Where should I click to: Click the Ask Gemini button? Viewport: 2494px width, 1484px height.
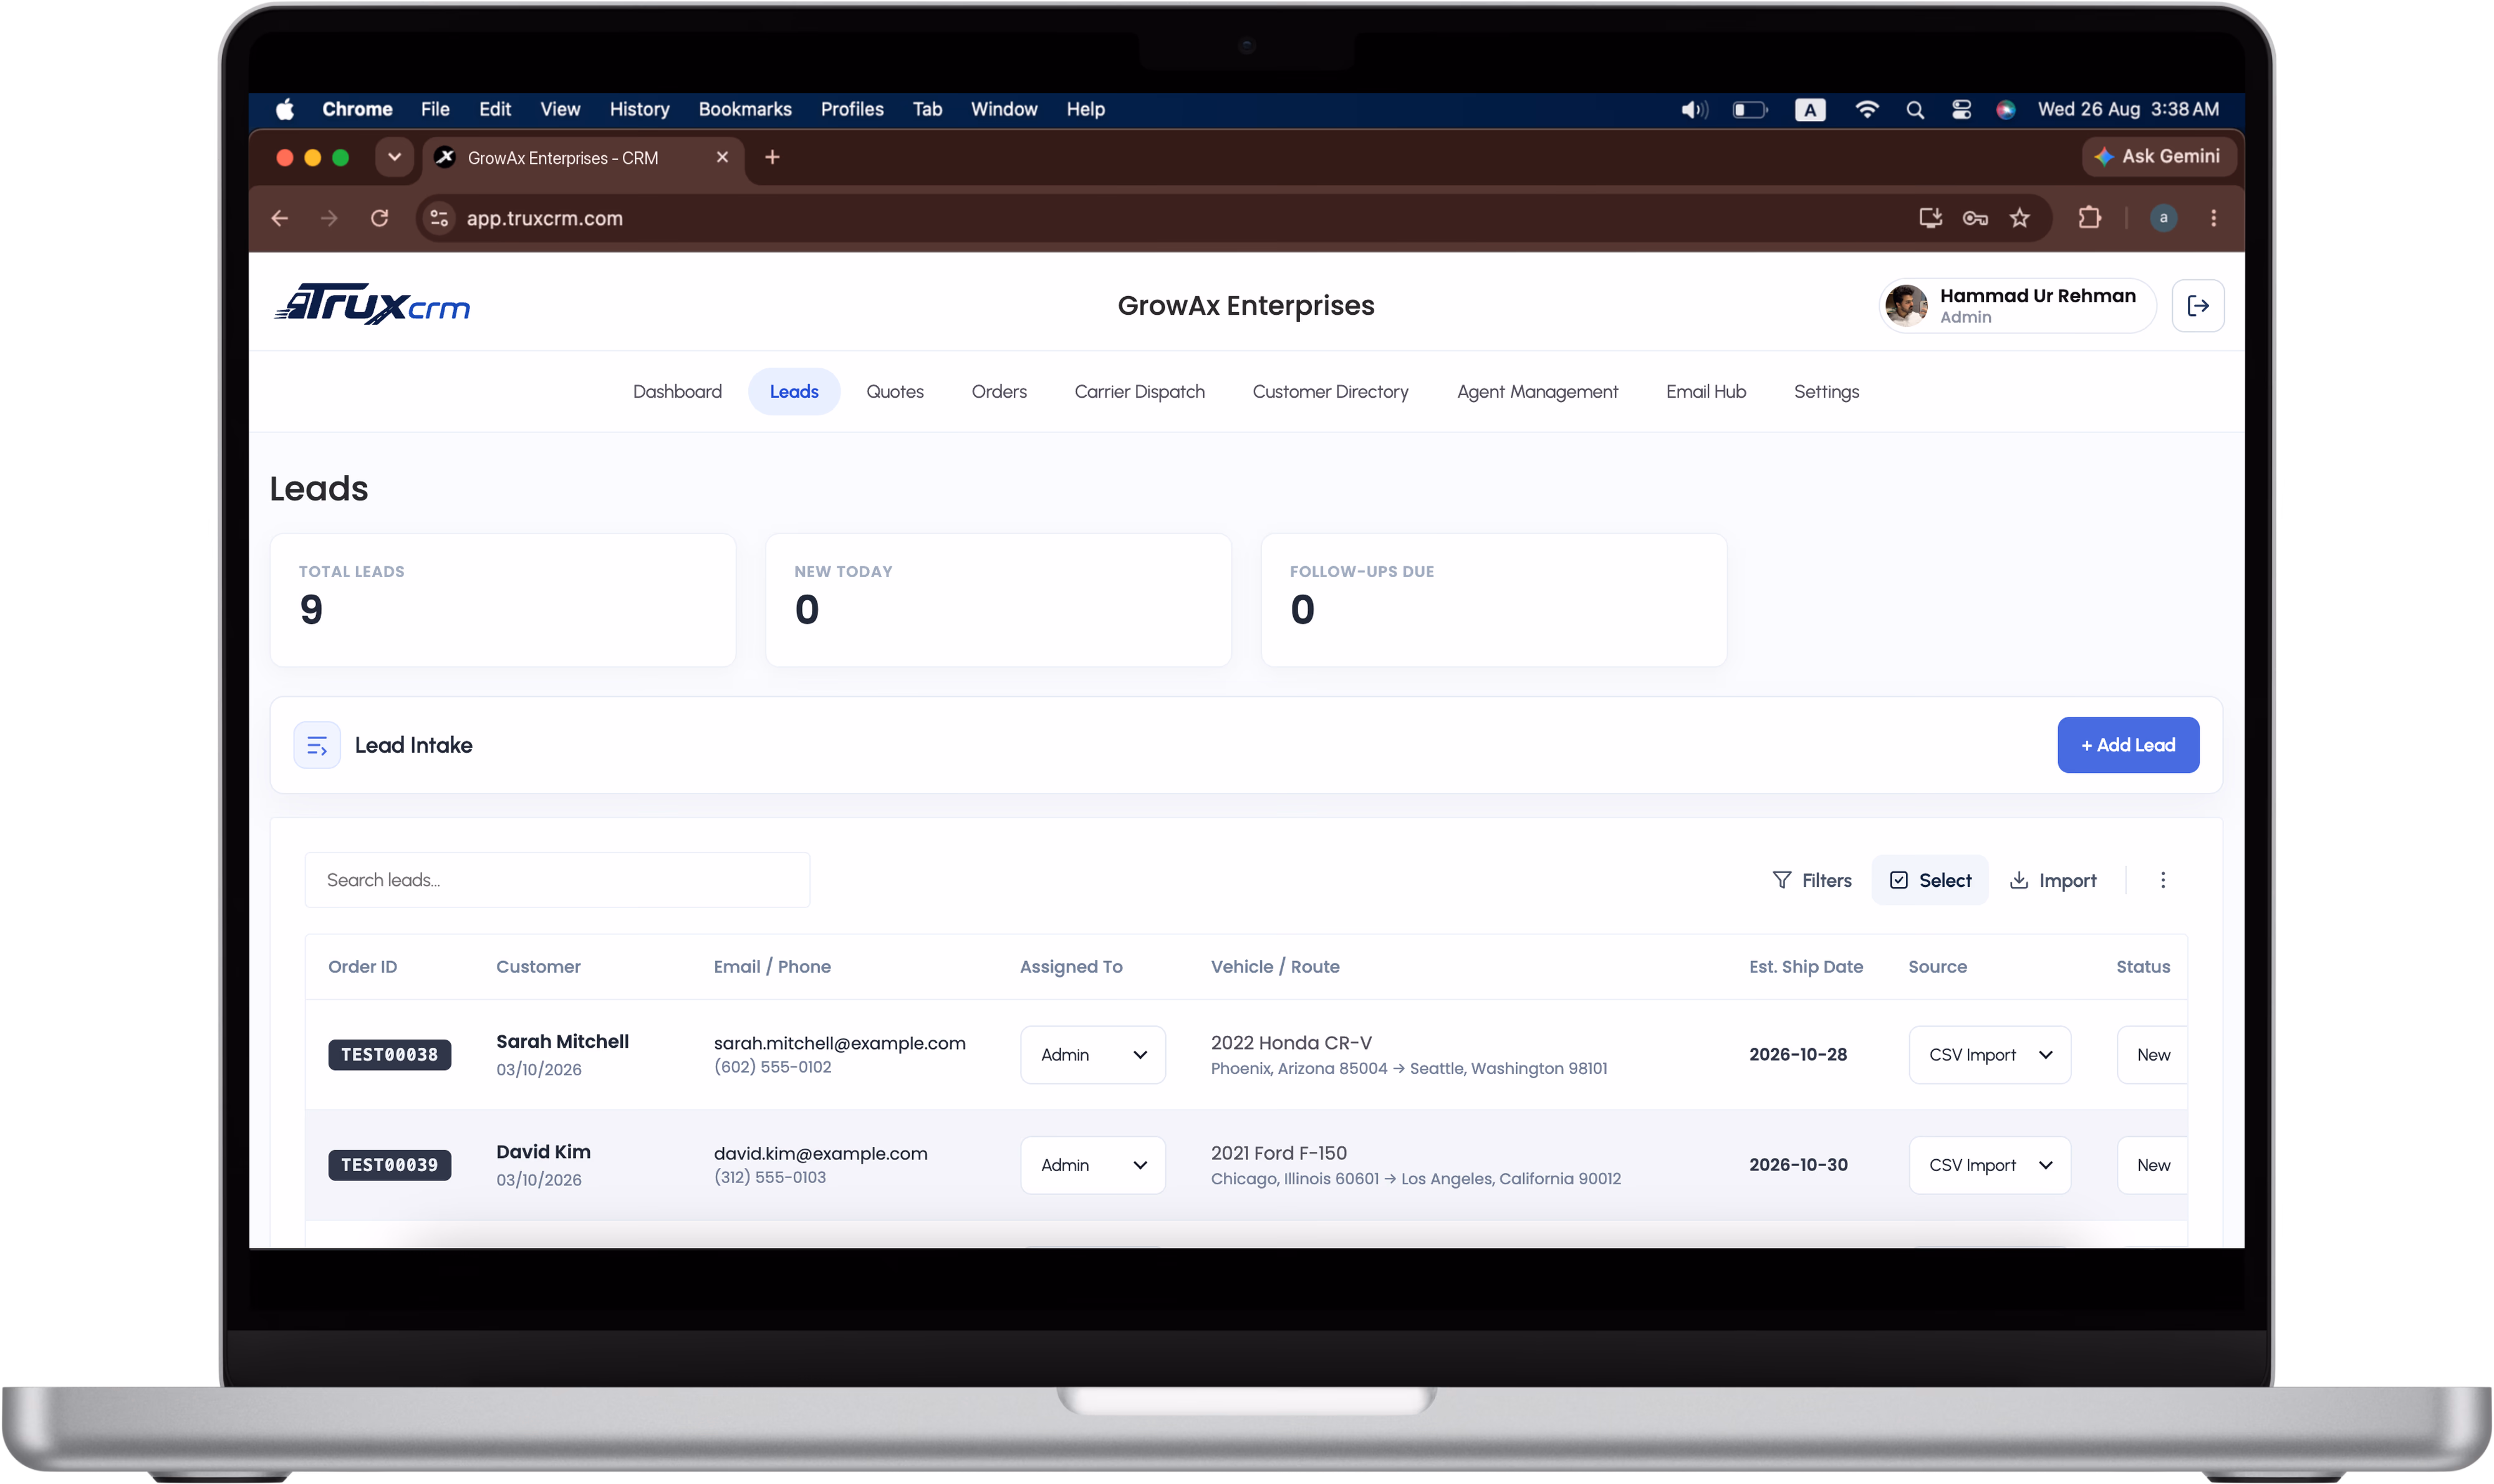[2158, 157]
